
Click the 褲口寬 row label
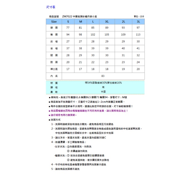[54, 69]
